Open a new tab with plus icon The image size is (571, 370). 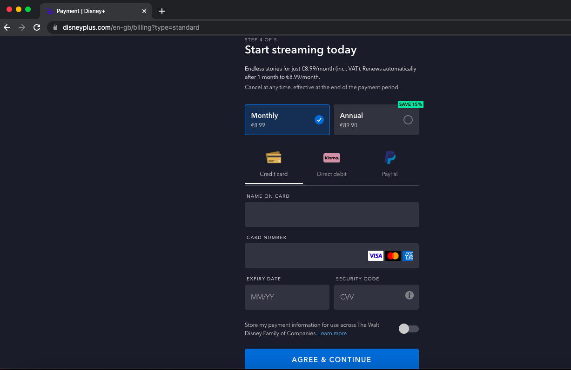point(162,11)
